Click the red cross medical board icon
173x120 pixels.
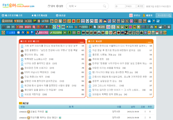(x=74, y=21)
